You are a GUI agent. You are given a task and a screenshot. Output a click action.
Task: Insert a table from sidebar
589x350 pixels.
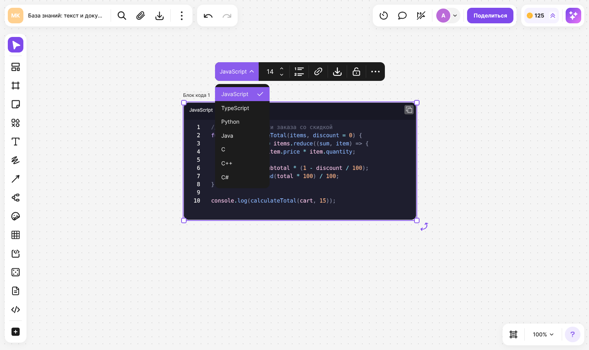click(16, 235)
